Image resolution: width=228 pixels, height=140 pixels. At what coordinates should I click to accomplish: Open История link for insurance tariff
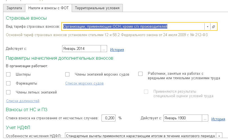(x=117, y=50)
